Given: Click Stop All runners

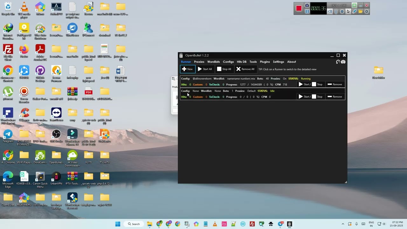Looking at the screenshot, I should [224, 69].
